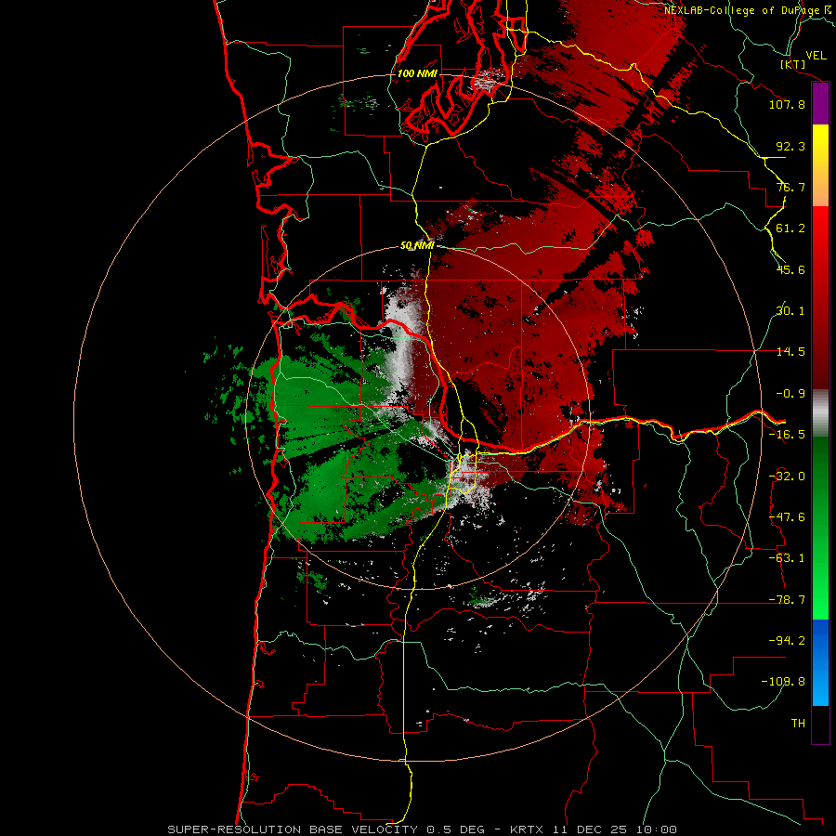Click the 92.3 value on velocity scale

click(x=790, y=146)
